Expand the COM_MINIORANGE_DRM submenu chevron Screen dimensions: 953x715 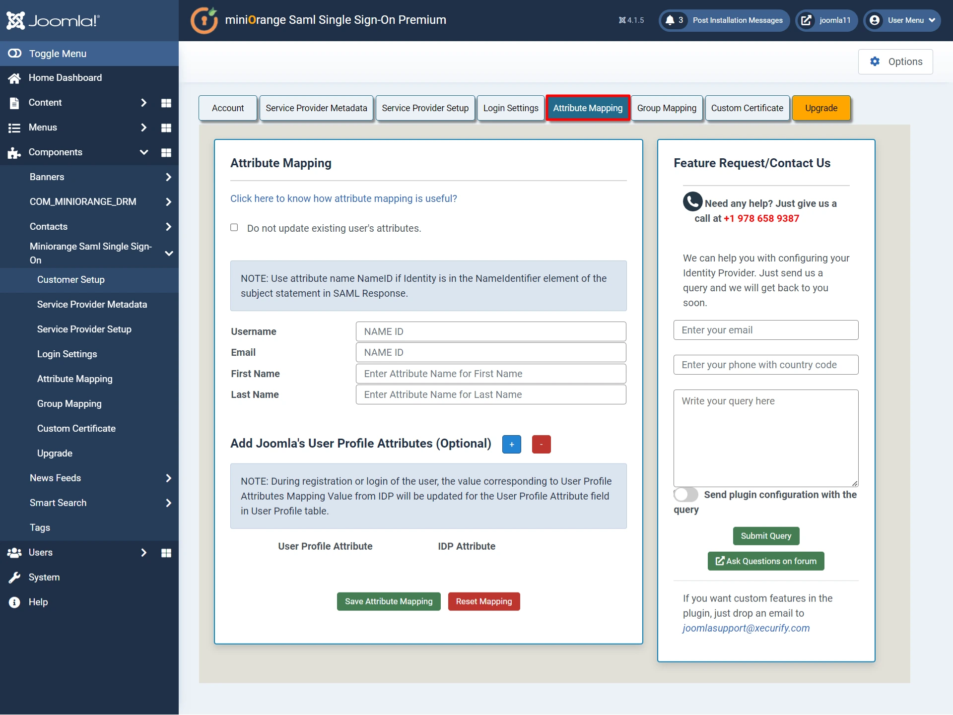tap(168, 202)
